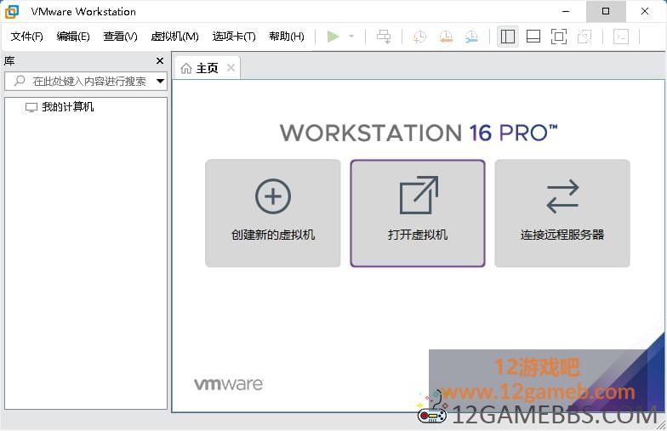Open the 查看(V) menu
This screenshot has width=667, height=431.
tap(121, 37)
